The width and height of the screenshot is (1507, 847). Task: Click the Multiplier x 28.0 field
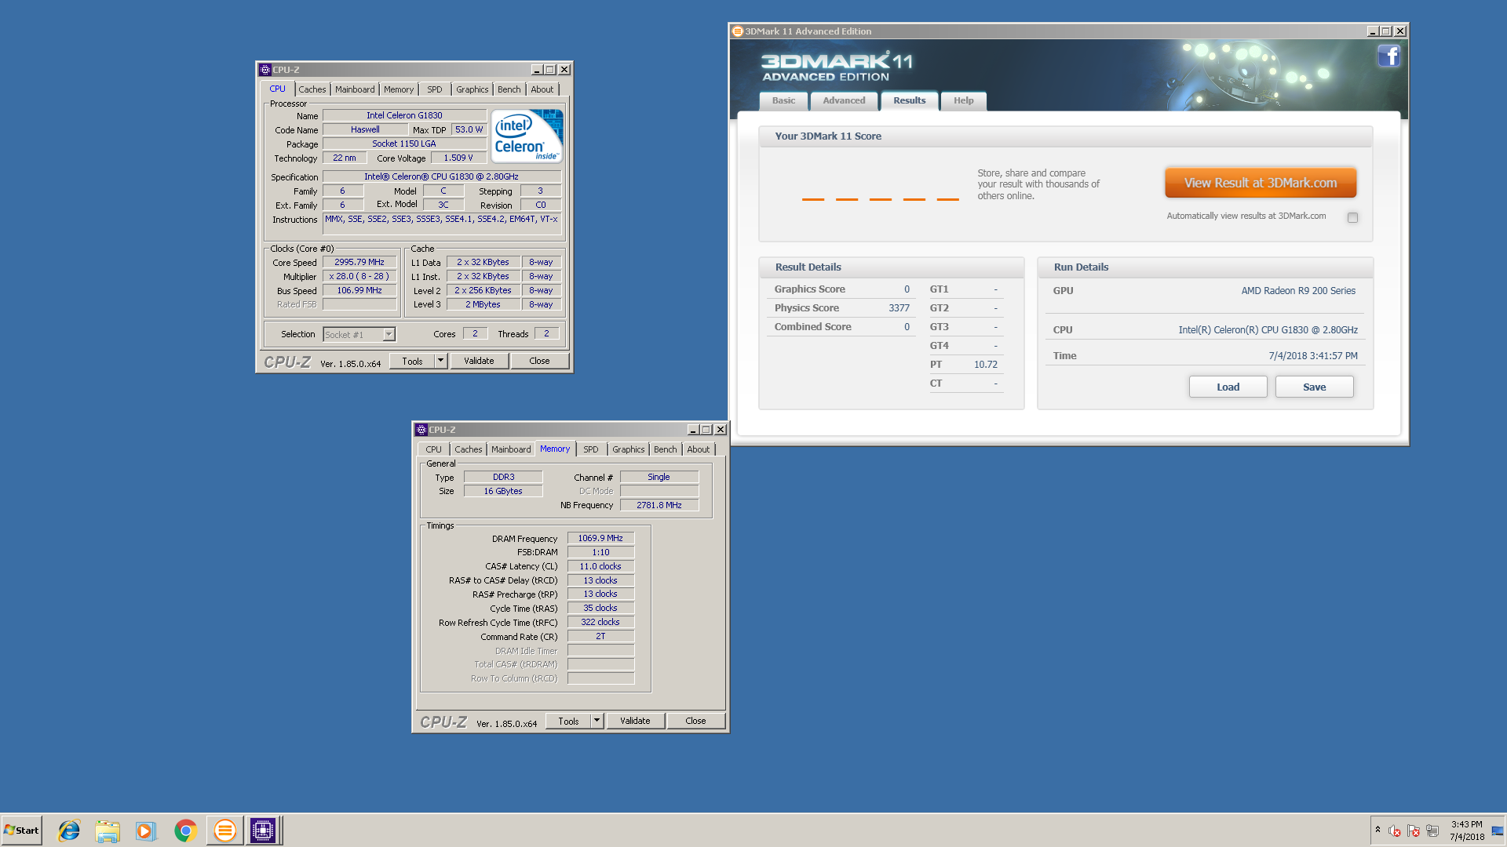pos(359,276)
